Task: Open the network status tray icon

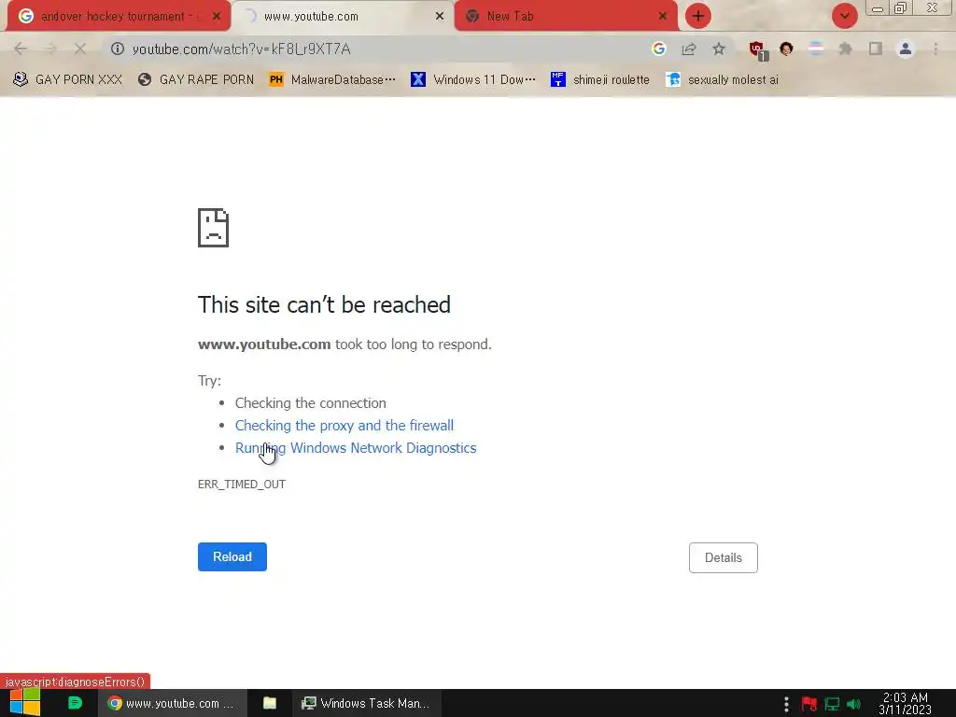Action: point(832,704)
